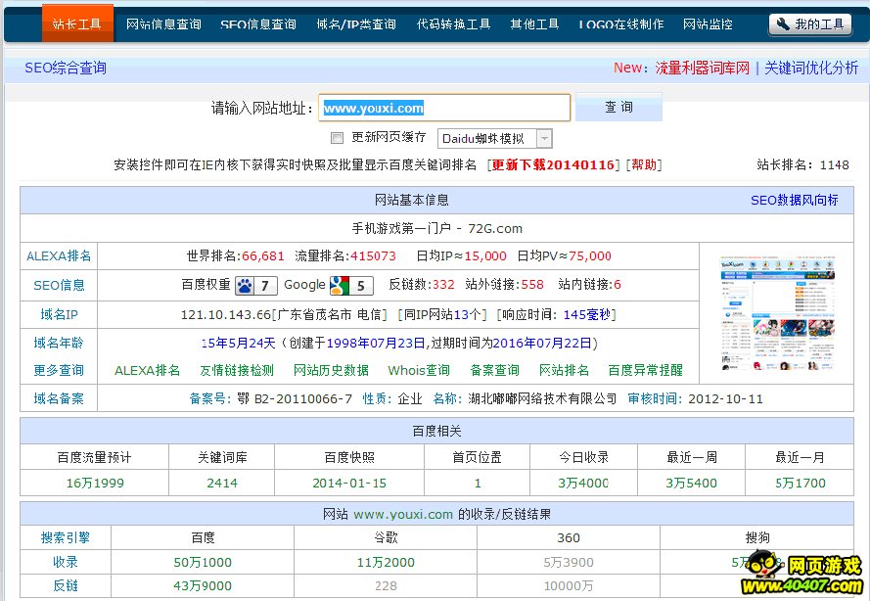This screenshot has height=601, width=870.
Task: Click the 我的工具 button
Action: (810, 24)
